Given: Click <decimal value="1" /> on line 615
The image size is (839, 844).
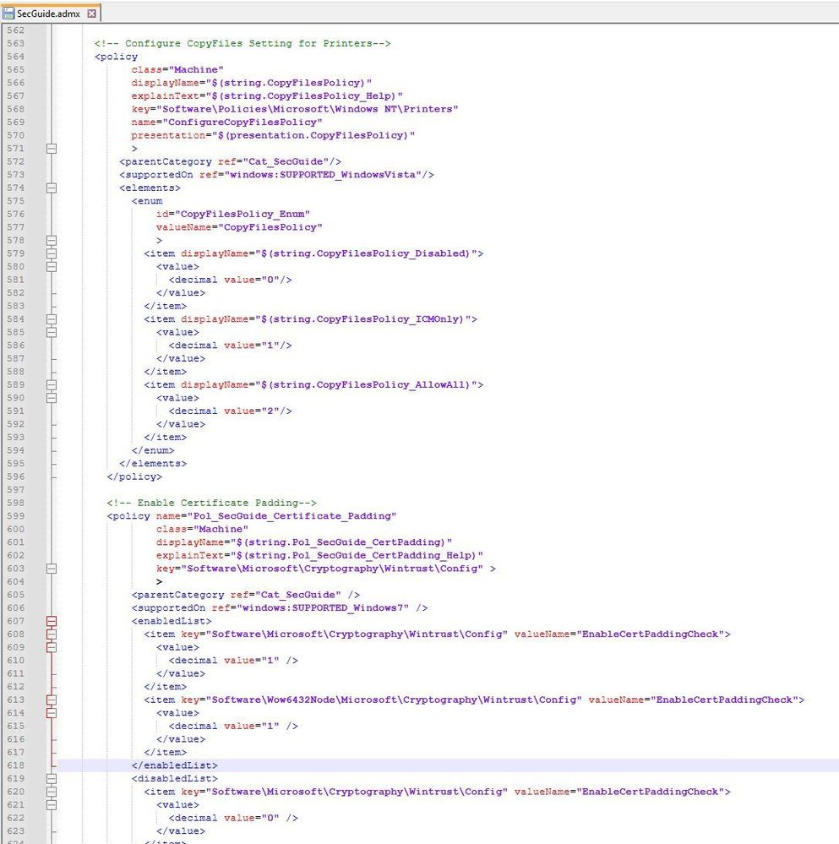Looking at the screenshot, I should click(233, 726).
